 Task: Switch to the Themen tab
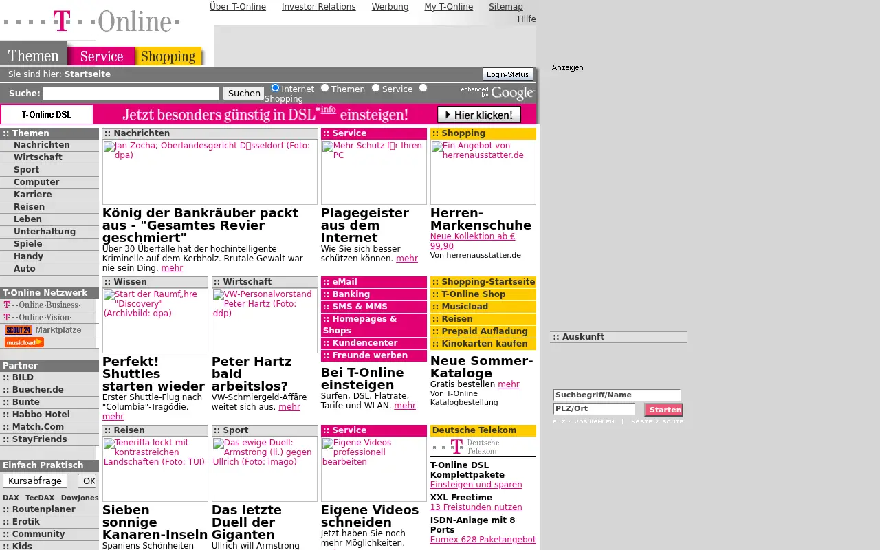coord(34,55)
